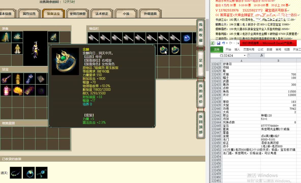
Task: Click the cell with value 12800
Action: point(278,95)
